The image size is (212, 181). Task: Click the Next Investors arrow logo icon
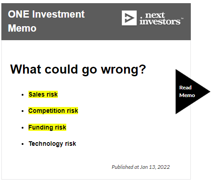point(129,18)
